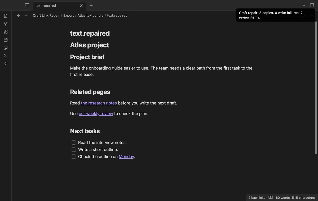Open today's daily note calendar icon

pos(6,40)
